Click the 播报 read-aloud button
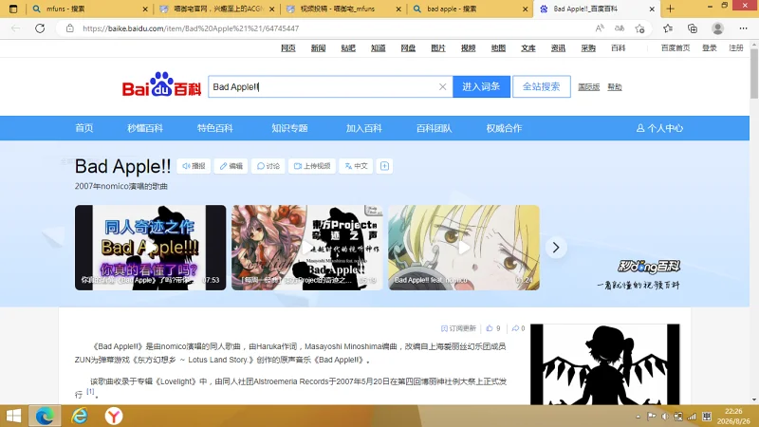 [194, 166]
